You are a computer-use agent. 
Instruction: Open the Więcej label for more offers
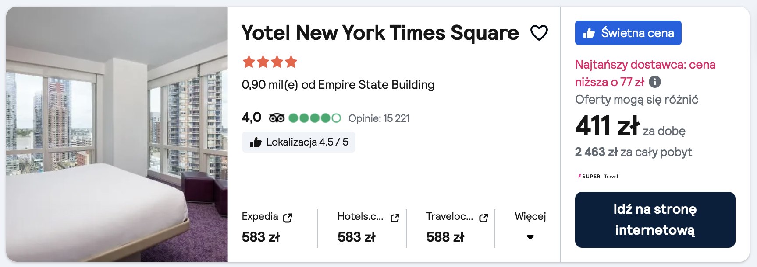tap(530, 216)
